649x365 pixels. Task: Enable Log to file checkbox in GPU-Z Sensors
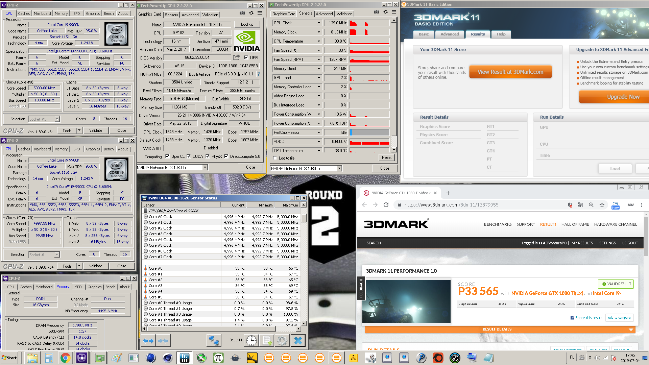pos(275,158)
